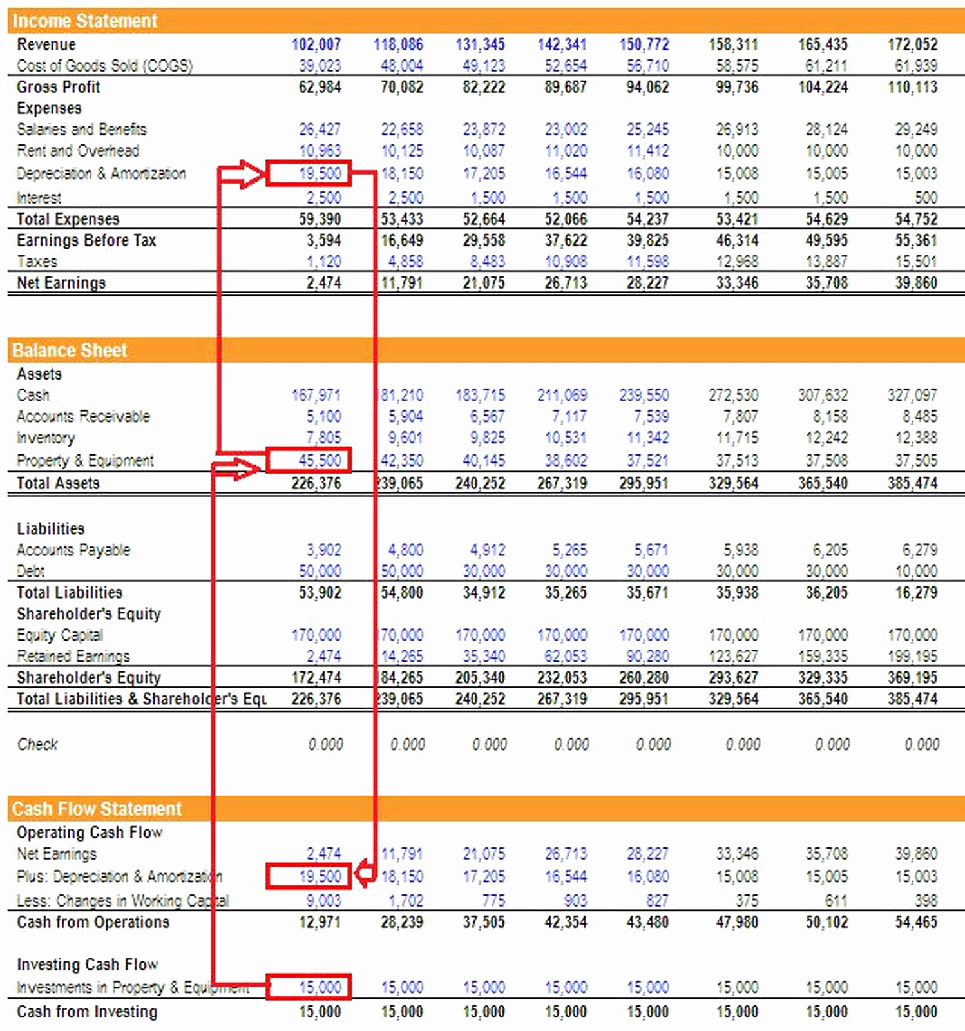Select Cash from Operations value 12,971
This screenshot has width=965, height=1031.
[320, 921]
